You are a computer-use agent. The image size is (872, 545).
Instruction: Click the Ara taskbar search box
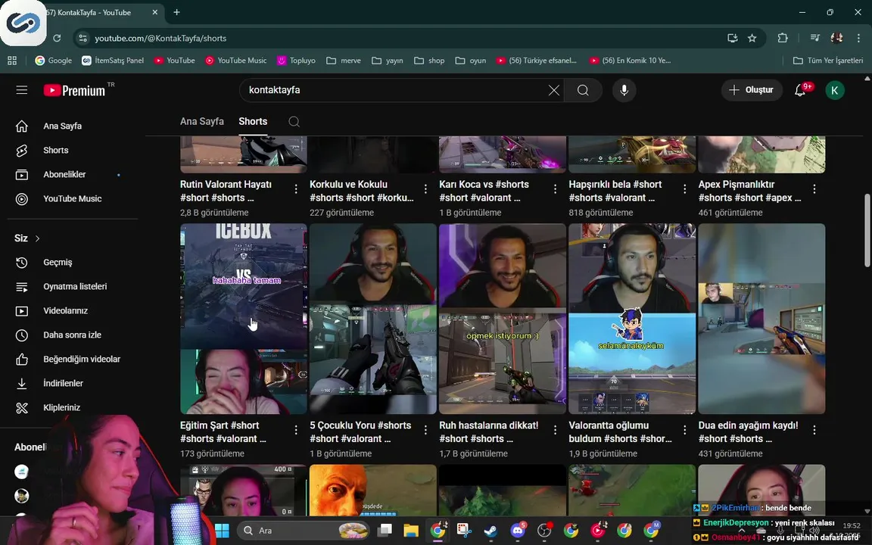303,531
